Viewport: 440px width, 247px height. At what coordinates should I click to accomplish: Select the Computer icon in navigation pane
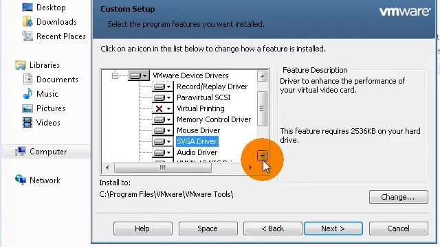click(x=21, y=152)
